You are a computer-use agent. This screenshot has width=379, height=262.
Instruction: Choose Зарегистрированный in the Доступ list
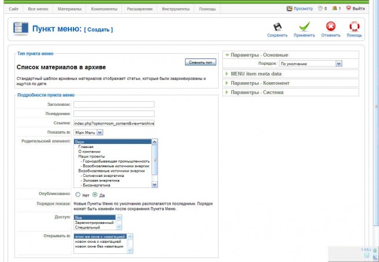[x=94, y=222]
